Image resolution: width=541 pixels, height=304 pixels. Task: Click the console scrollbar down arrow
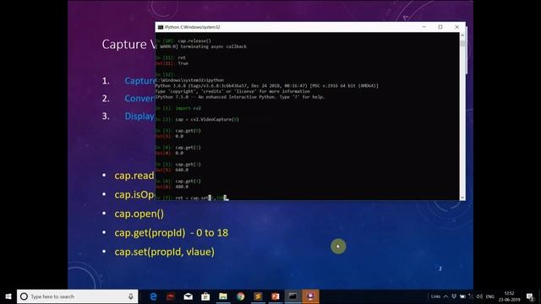click(462, 198)
